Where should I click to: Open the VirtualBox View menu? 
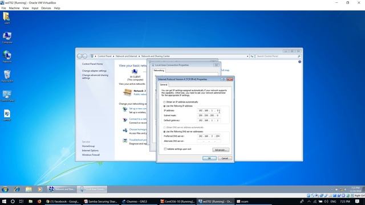26,8
